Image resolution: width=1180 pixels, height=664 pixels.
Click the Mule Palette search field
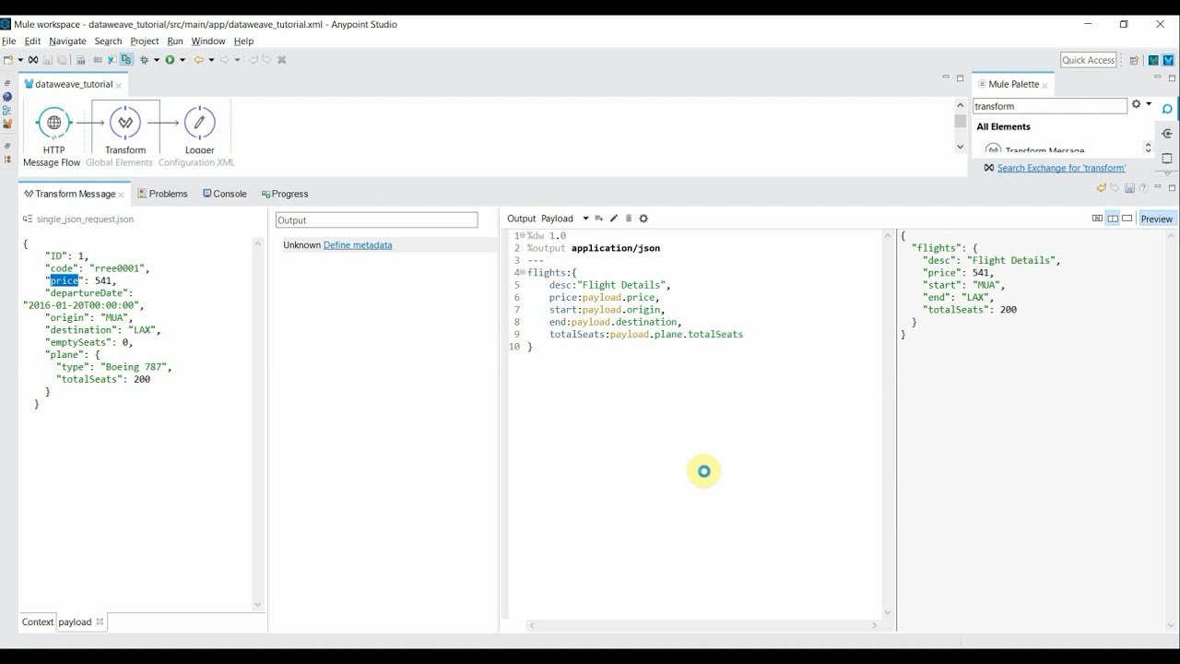[1050, 106]
